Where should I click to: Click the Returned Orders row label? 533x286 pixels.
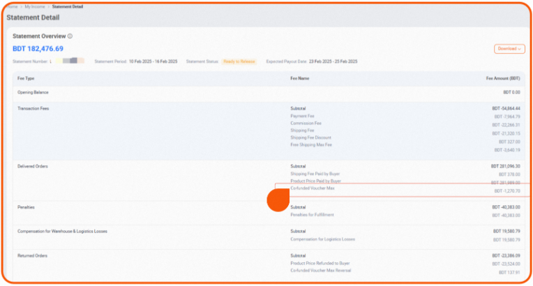pyautogui.click(x=32, y=256)
